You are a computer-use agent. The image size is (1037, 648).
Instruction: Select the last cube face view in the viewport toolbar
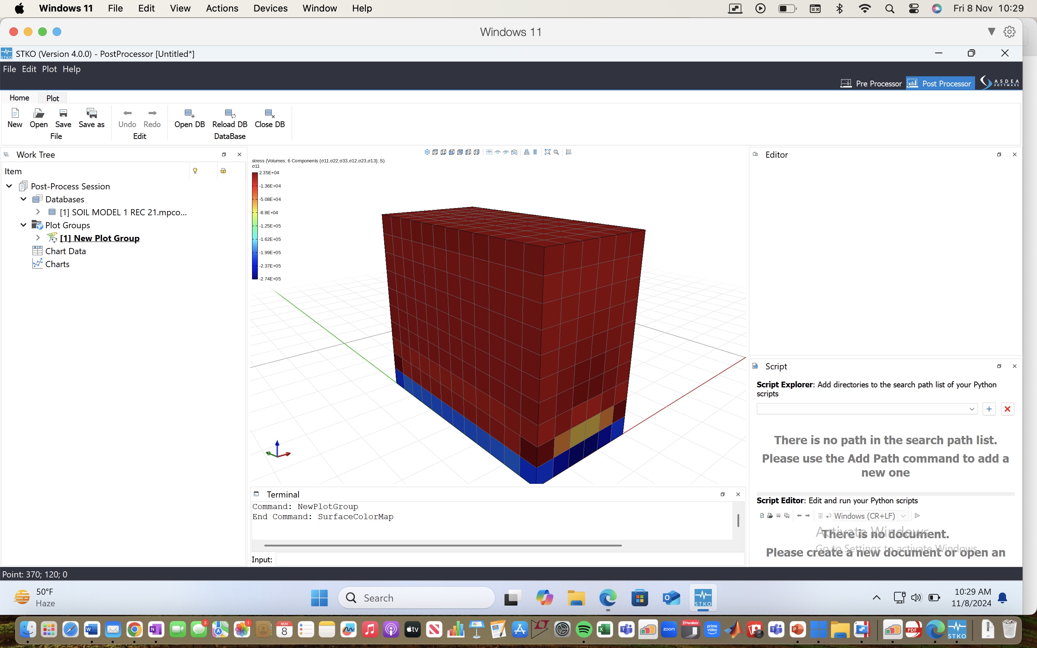(x=476, y=152)
